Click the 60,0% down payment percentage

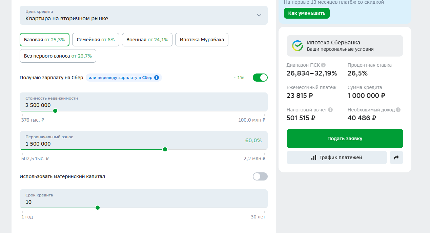coord(253,141)
